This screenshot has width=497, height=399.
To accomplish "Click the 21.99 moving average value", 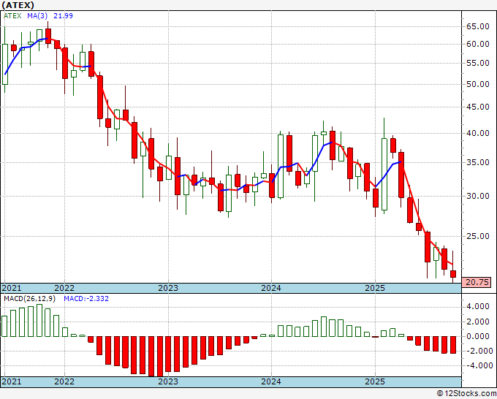I will pyautogui.click(x=63, y=16).
